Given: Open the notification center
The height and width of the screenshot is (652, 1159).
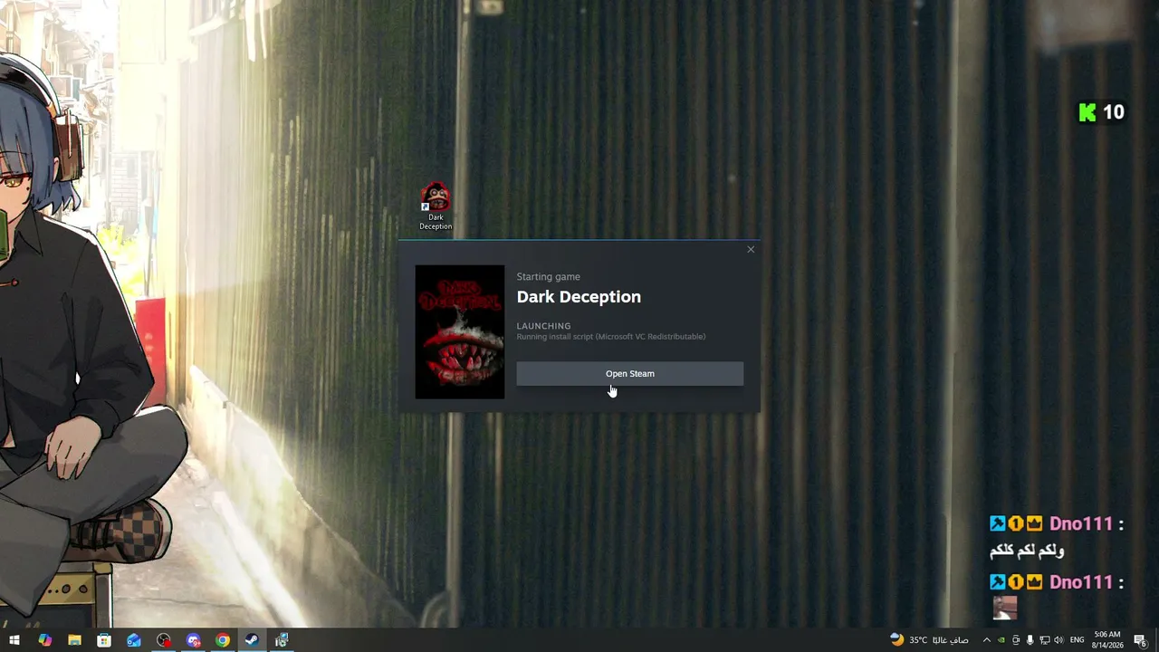Looking at the screenshot, I should (x=1141, y=640).
